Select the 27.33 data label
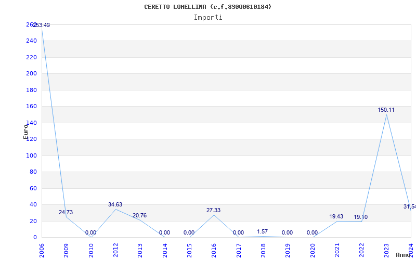The height and width of the screenshot is (260, 416). click(214, 211)
